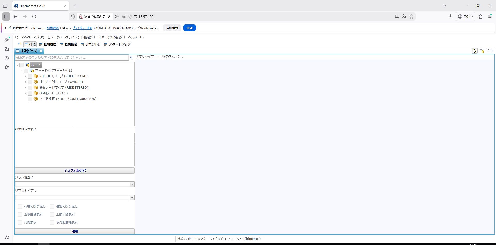Click the RHEL用スコープ scope icon
The height and width of the screenshot is (245, 496).
pos(36,76)
